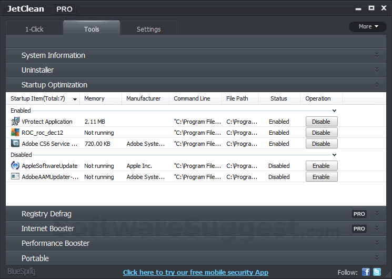Collapse the Enabled startup items group
This screenshot has width=392, height=279.
tap(334, 111)
